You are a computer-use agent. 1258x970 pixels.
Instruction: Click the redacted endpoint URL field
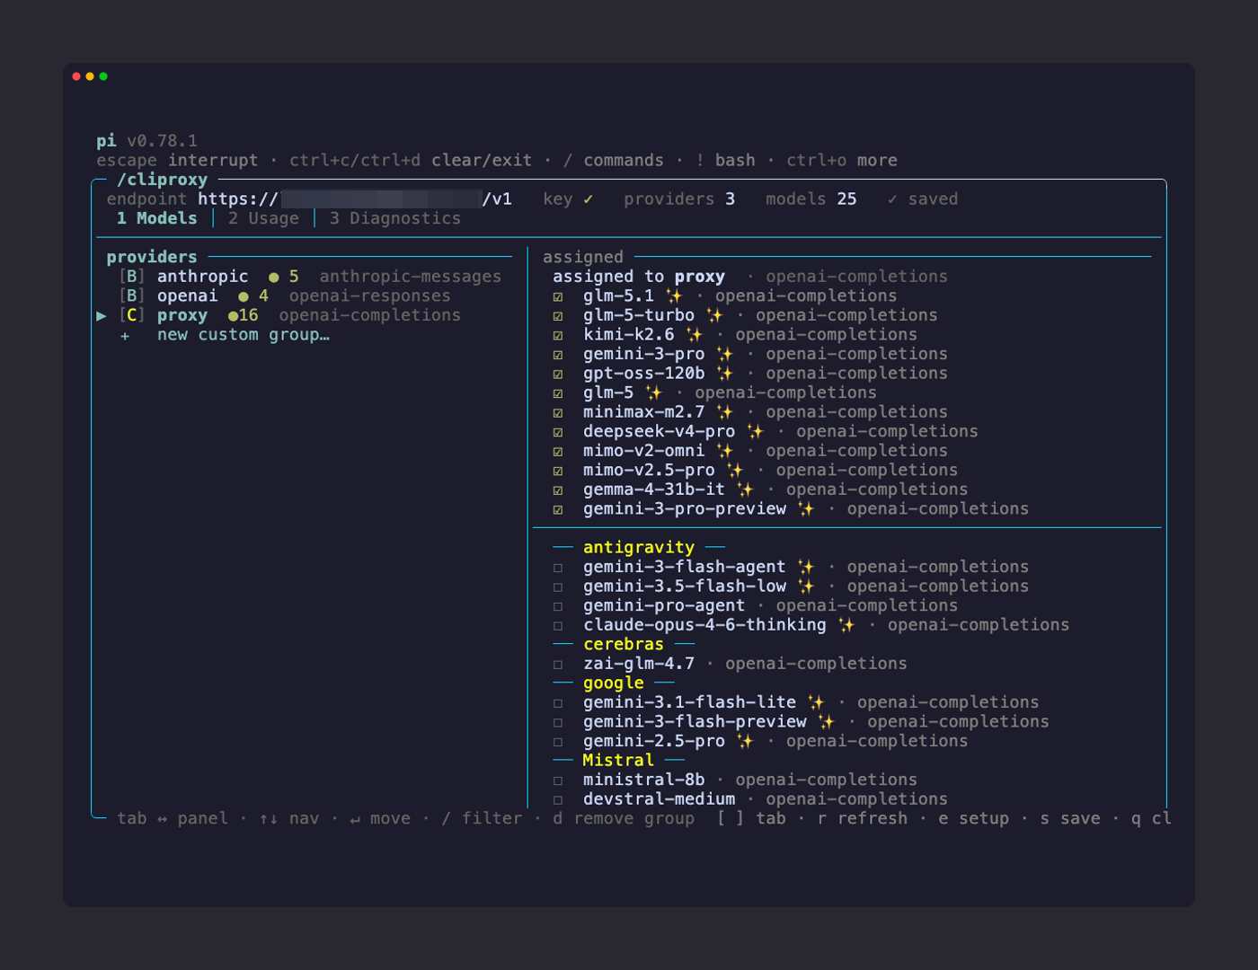(381, 199)
